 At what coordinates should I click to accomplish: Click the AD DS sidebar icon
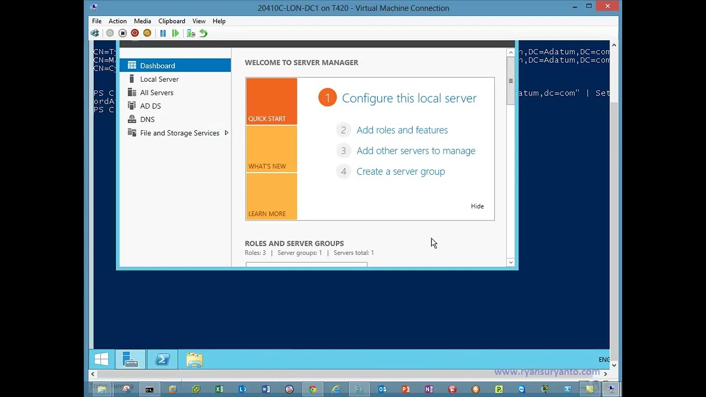coord(132,106)
